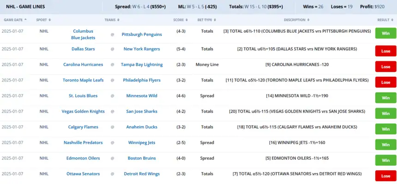Viewport: 397px width, 184px height.
Task: Click the TOTAL u6½-115 Vegas description
Action: click(x=297, y=112)
